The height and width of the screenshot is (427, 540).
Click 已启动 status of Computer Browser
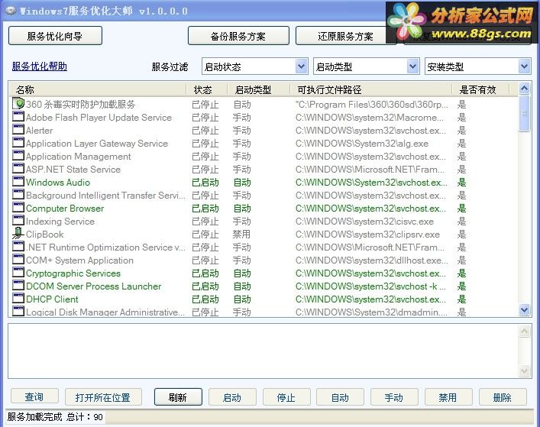[205, 209]
